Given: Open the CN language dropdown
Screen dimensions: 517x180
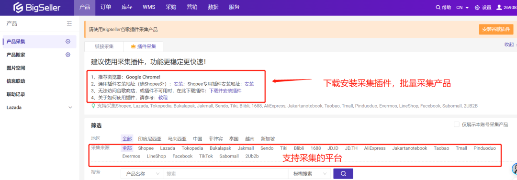Looking at the screenshot, I should tap(462, 8).
